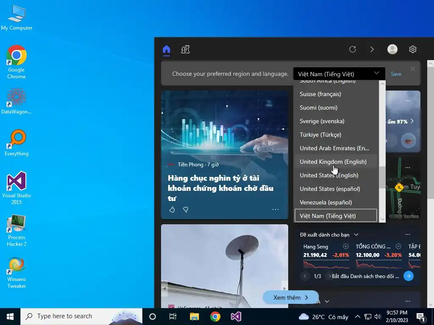The width and height of the screenshot is (434, 325).
Task: Open My Computer desktop icon
Action: pyautogui.click(x=17, y=18)
